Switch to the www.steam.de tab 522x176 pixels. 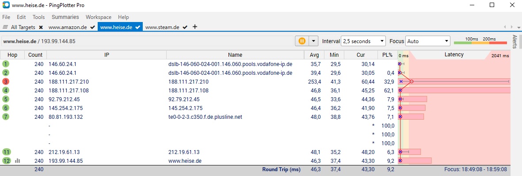(x=162, y=27)
